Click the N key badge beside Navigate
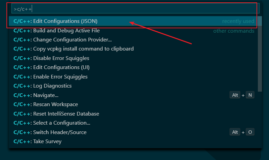 coord(250,95)
